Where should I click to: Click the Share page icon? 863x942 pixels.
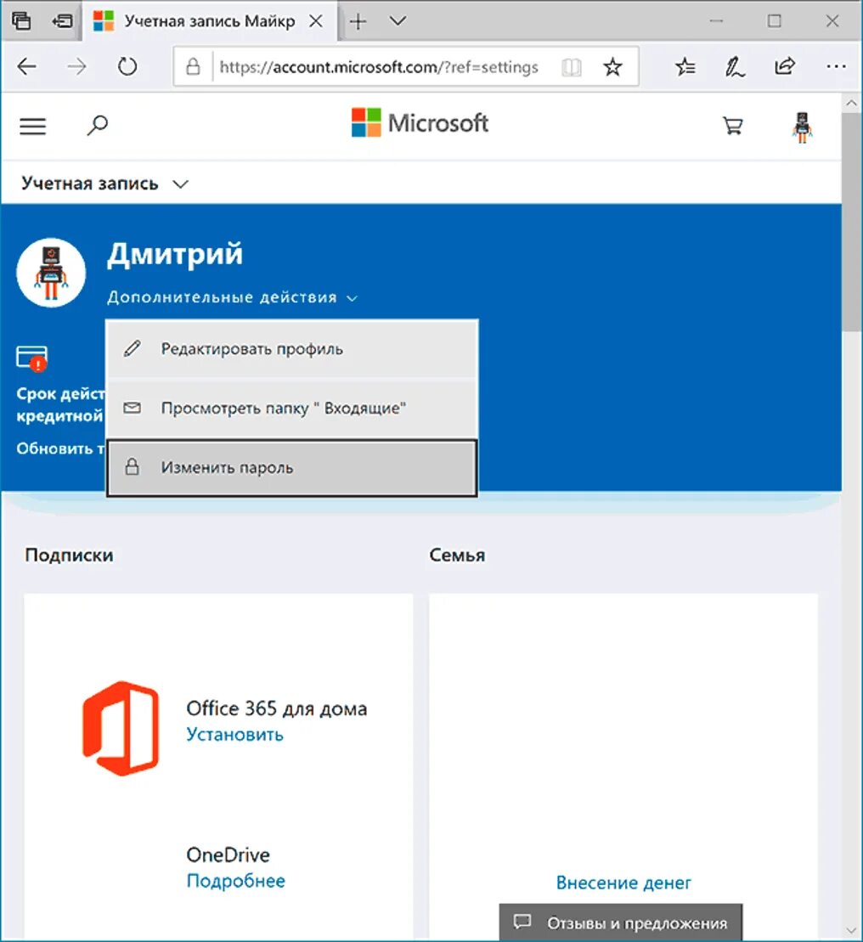click(x=785, y=66)
